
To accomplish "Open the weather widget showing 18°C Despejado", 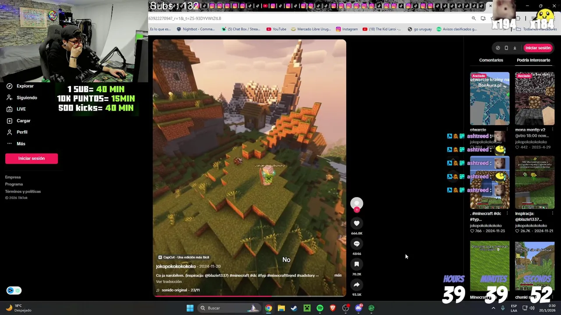I will pos(19,308).
